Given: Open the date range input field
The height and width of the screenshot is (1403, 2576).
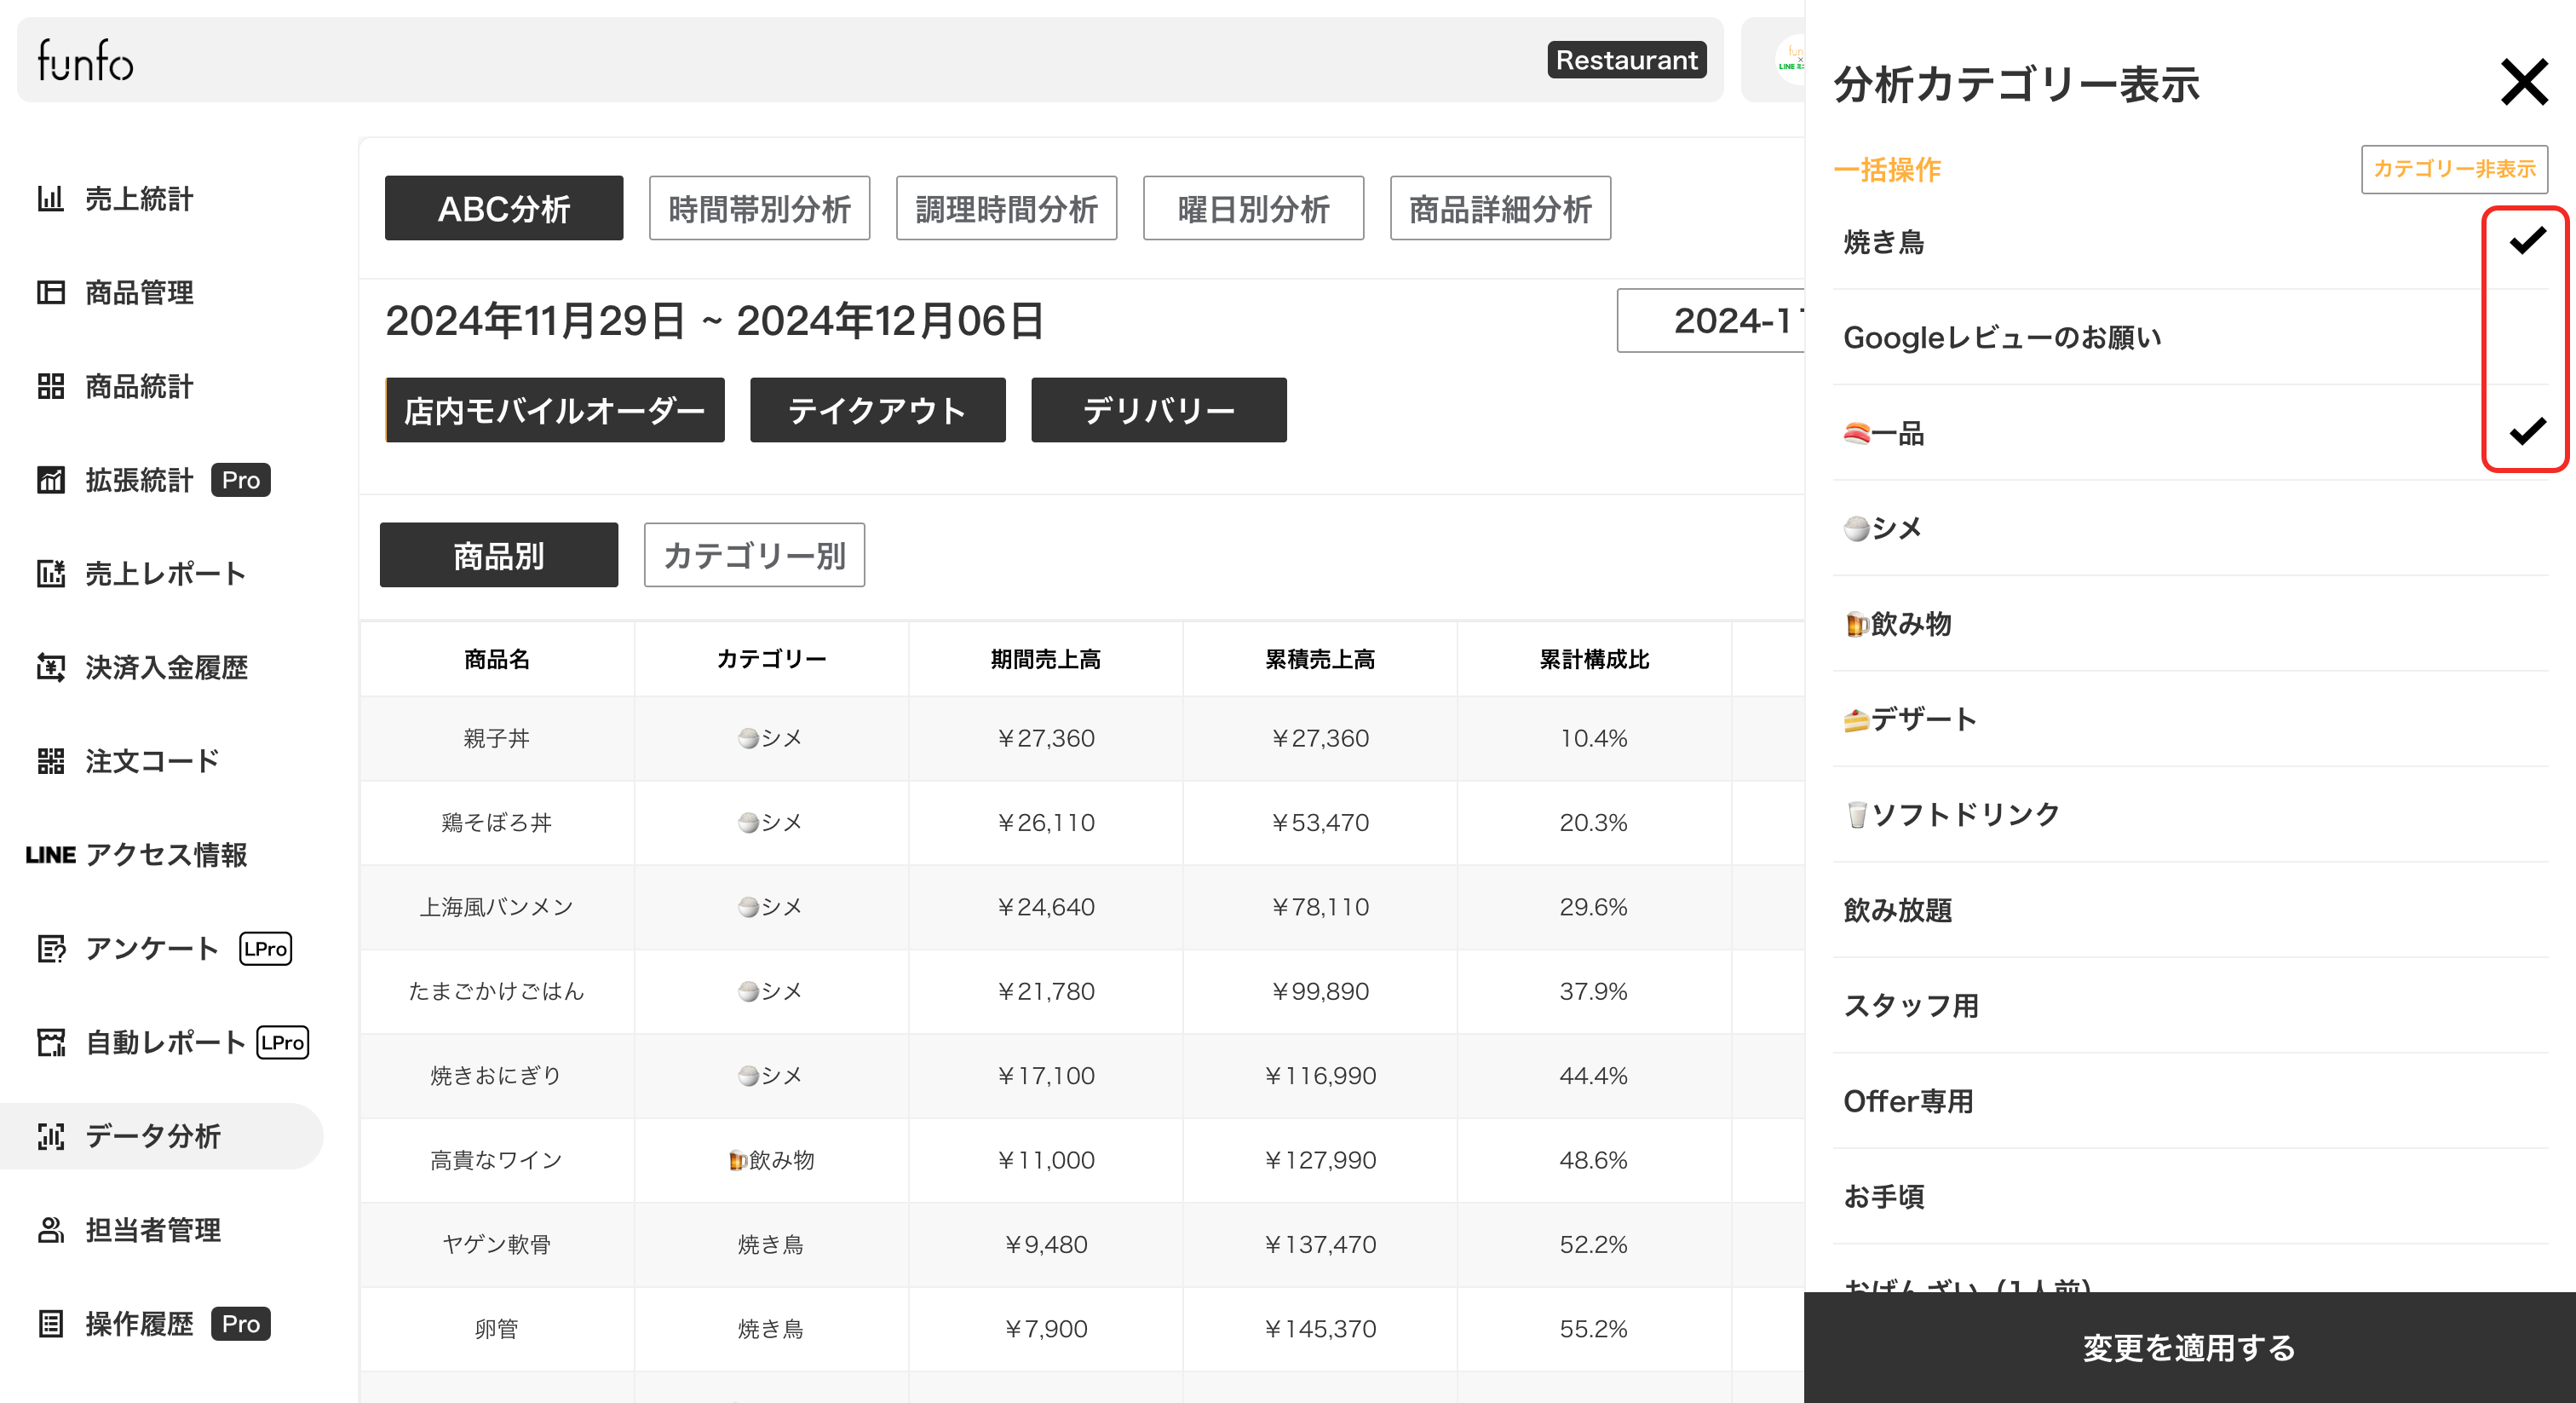Looking at the screenshot, I should coord(1712,320).
